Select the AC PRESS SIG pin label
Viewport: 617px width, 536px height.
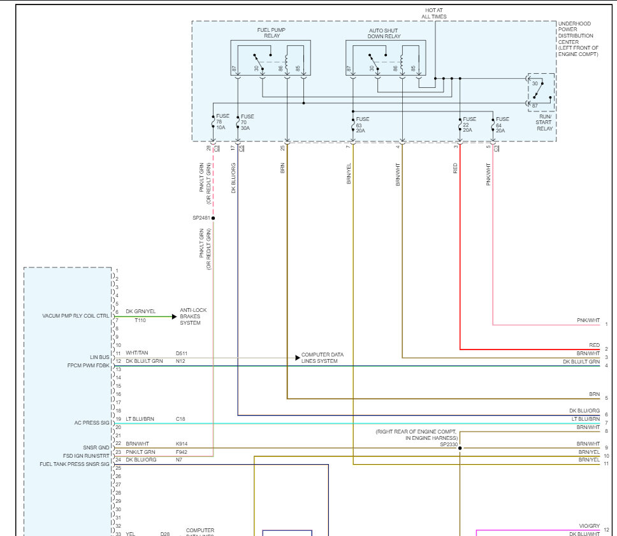(x=91, y=423)
